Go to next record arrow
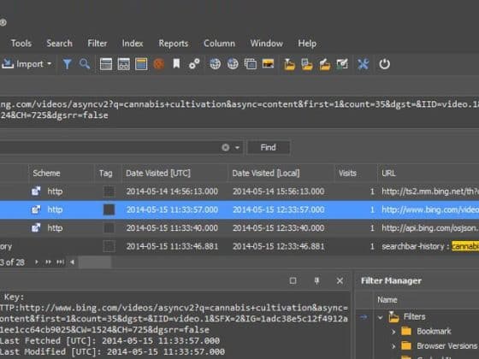The width and height of the screenshot is (479, 359). pos(36,262)
